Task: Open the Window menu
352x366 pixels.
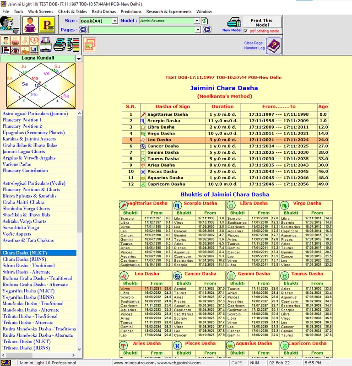Action: [204, 11]
